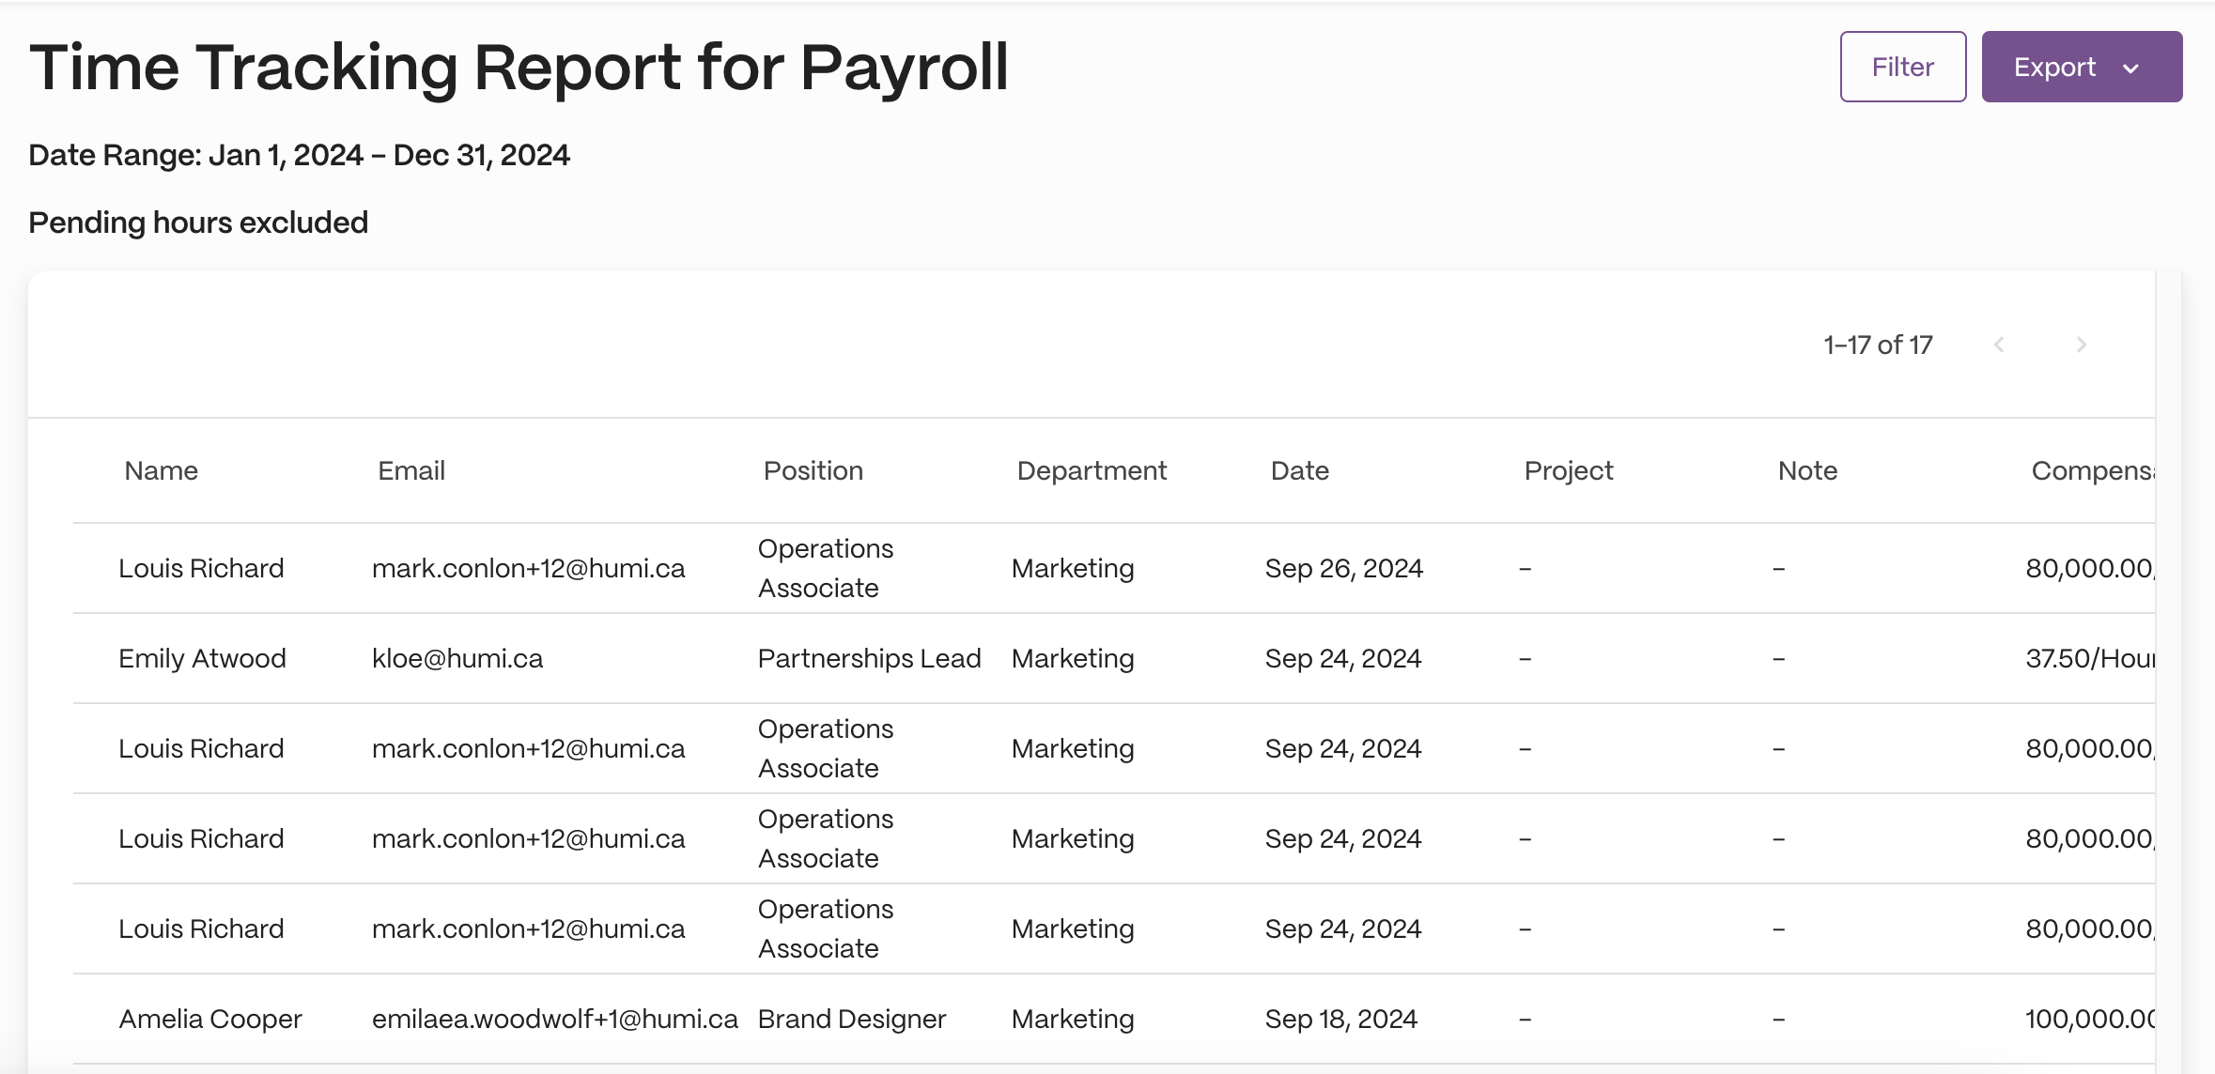Screen dimensions: 2215x1074
Task: Go to the previous page arrow
Action: pos(1999,345)
